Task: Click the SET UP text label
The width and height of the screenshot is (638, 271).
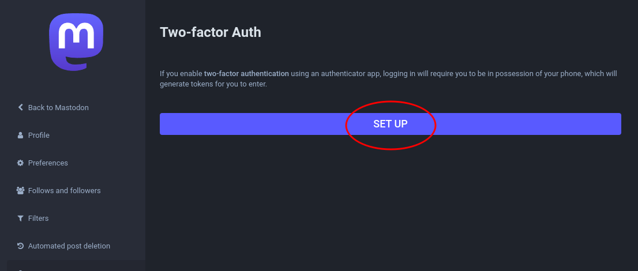Action: [390, 124]
